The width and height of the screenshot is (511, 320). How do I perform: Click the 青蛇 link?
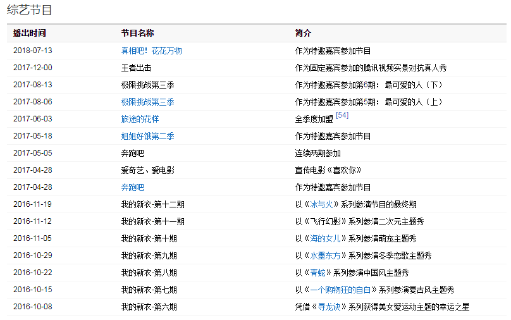(x=318, y=273)
